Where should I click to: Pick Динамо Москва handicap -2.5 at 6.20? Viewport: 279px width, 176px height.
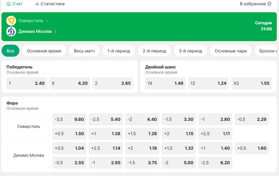pyautogui.click(x=215, y=163)
